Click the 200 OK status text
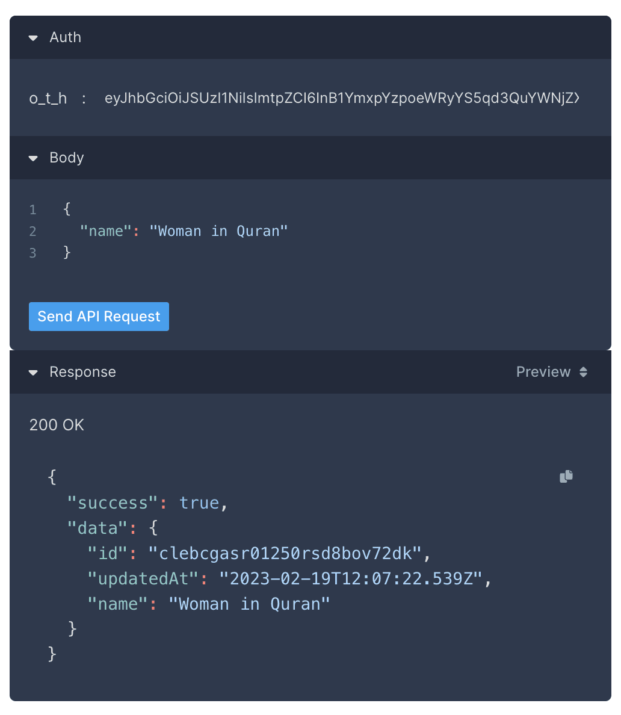 point(57,425)
